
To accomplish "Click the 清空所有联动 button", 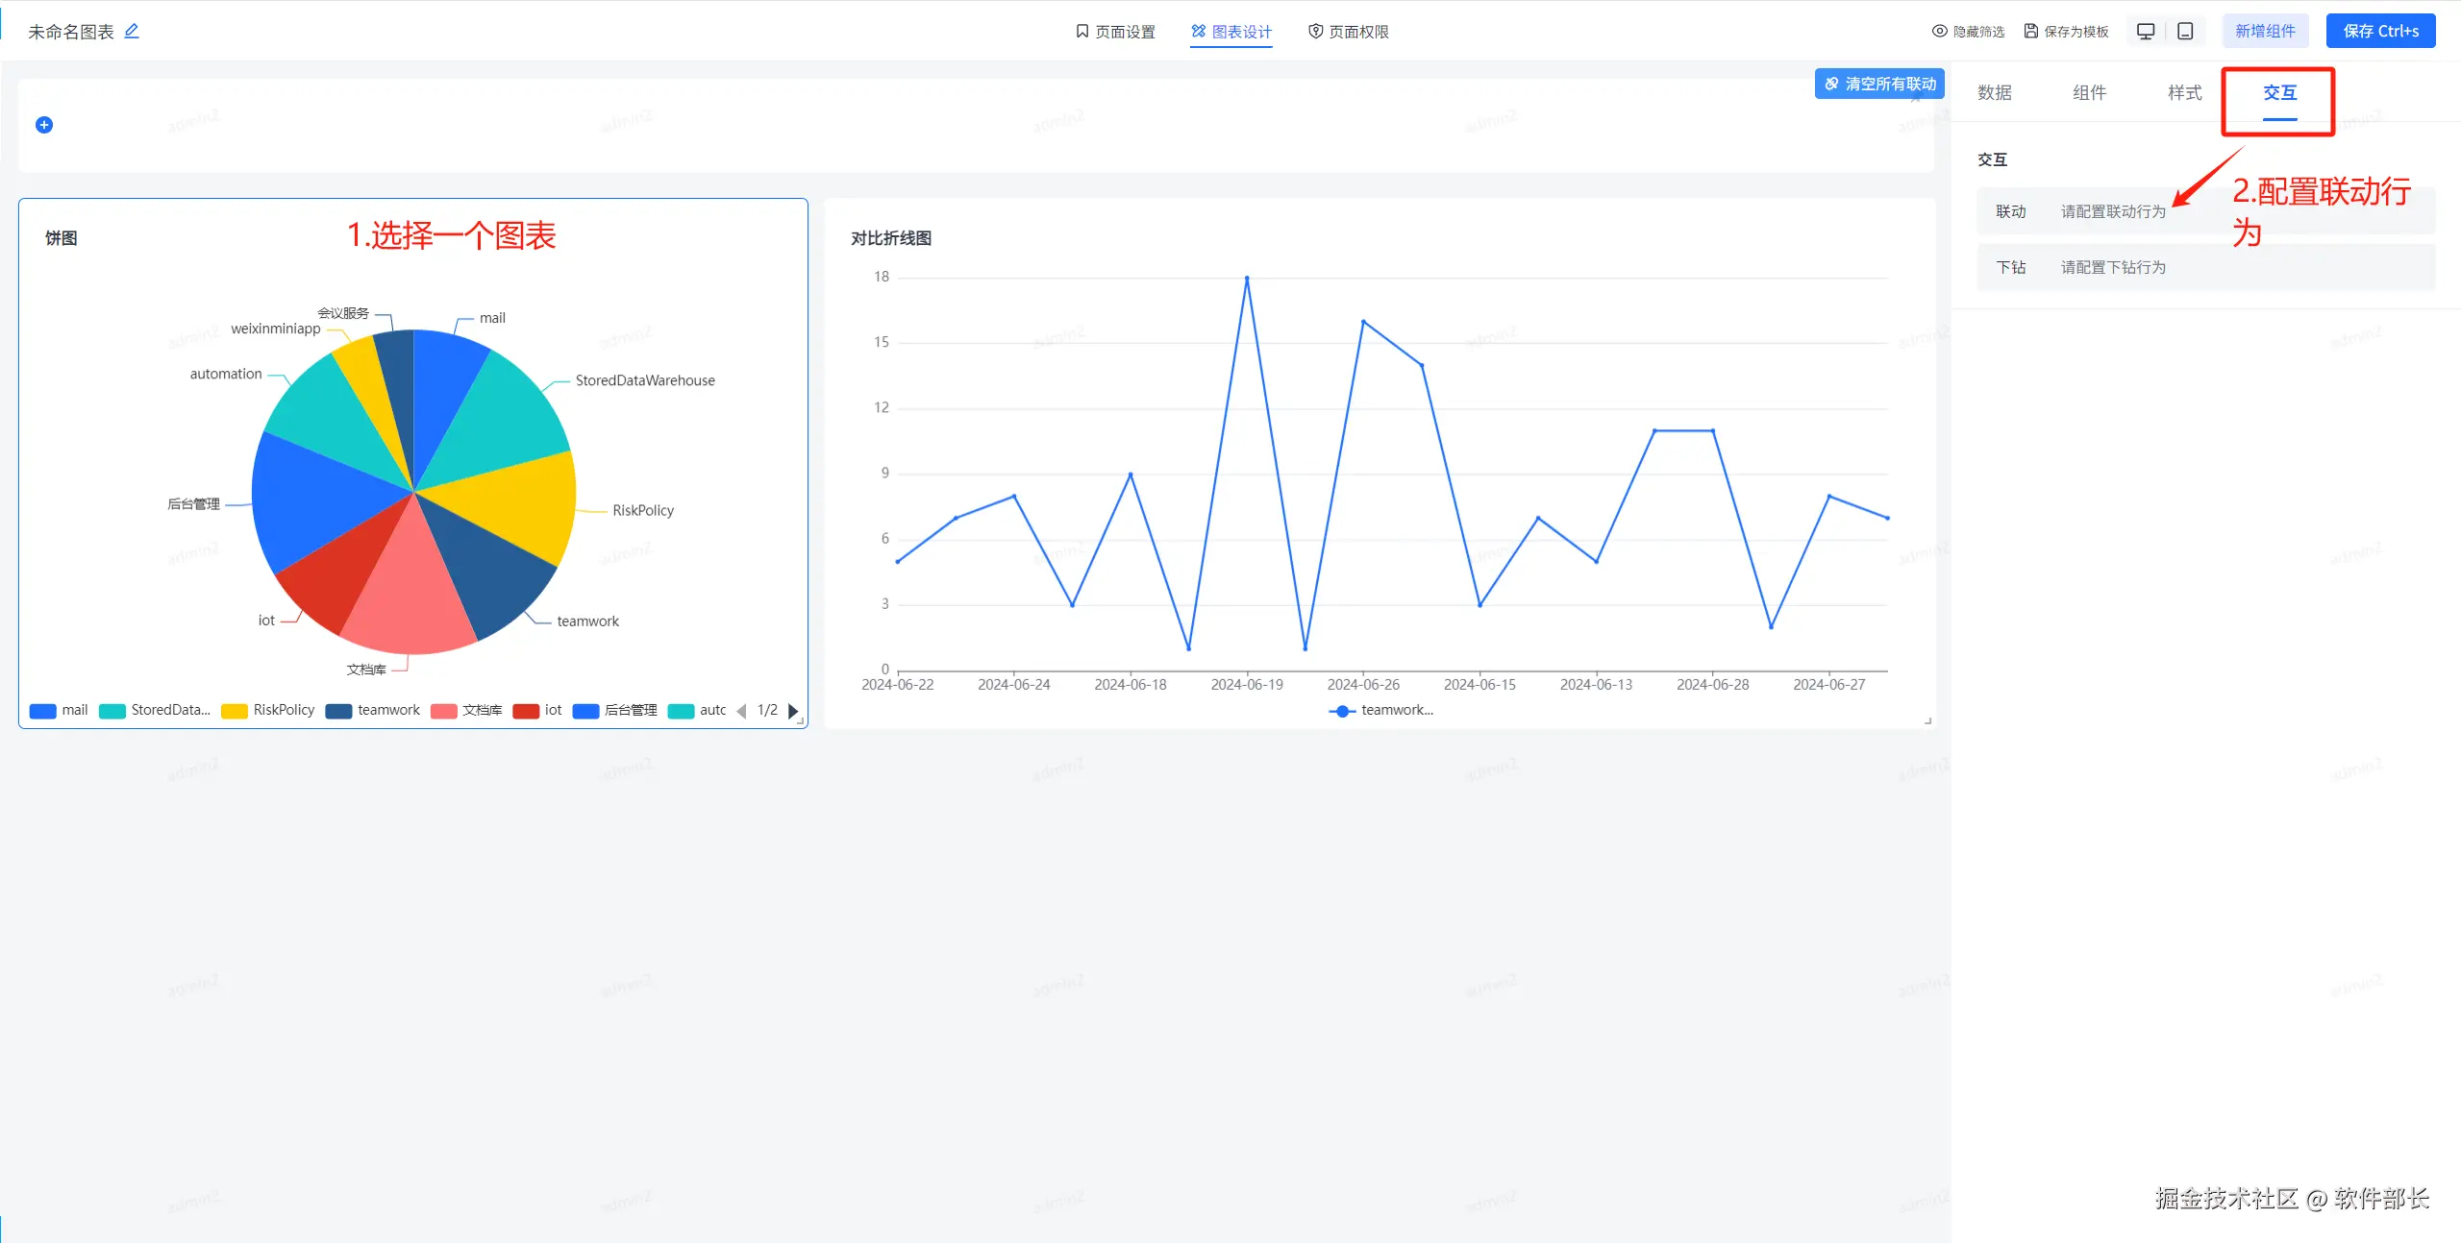I will (1879, 84).
